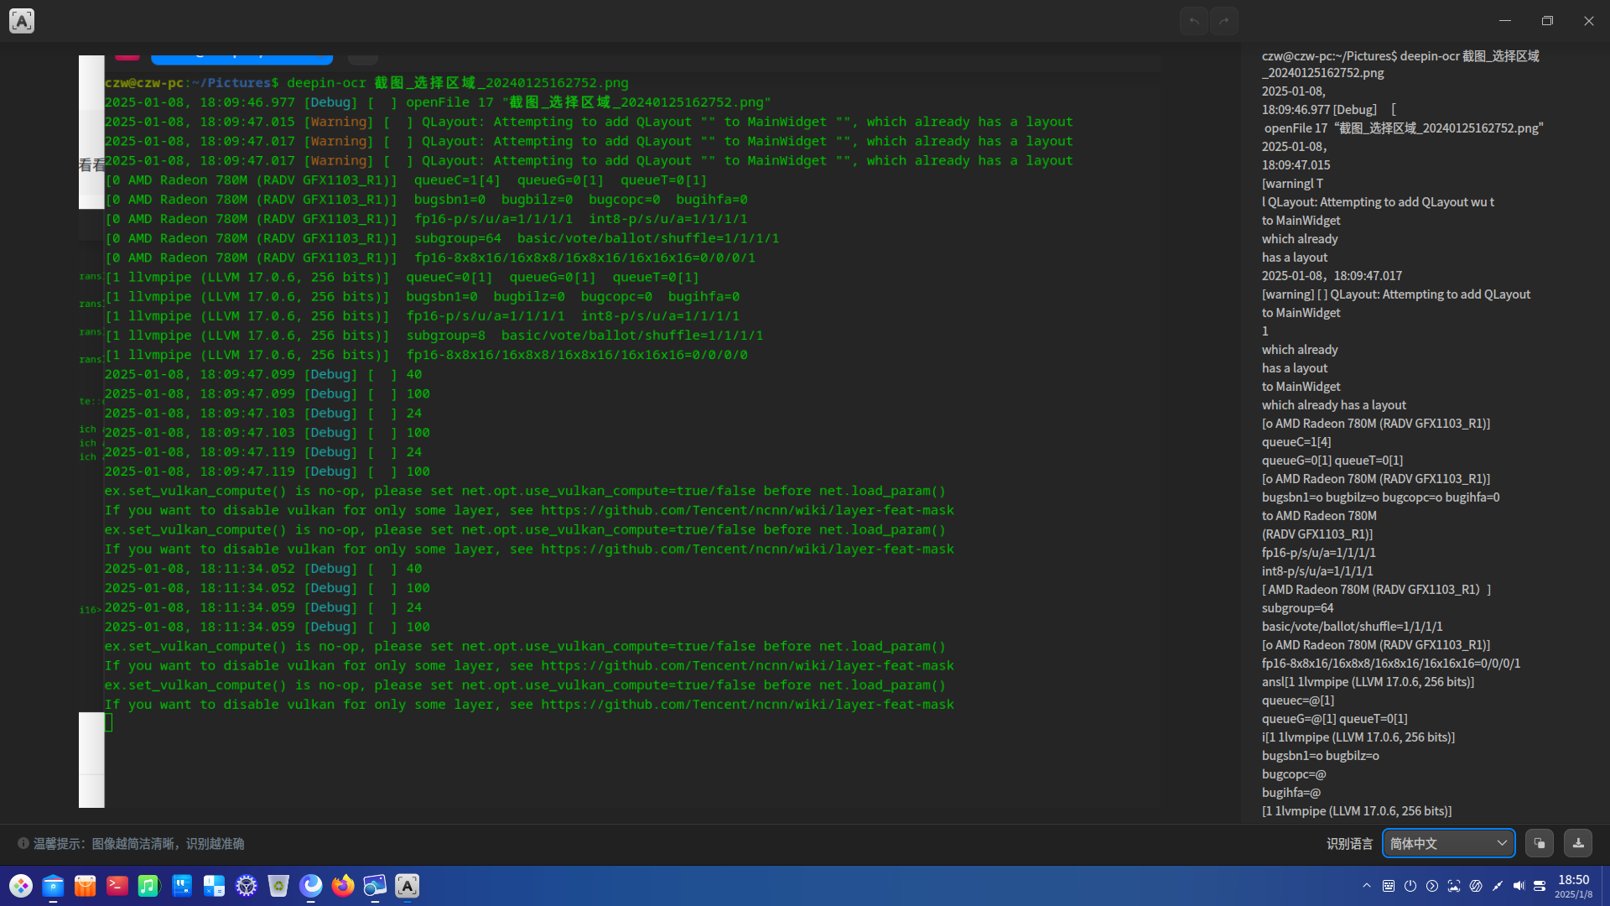Click the arrow-in-circle tray icon

[x=1432, y=886]
